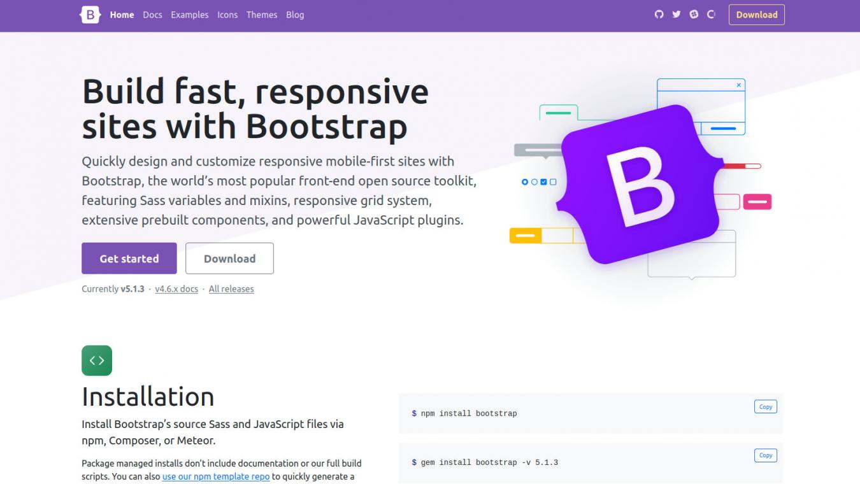
Task: Open the v4.6.x docs link
Action: 176,288
